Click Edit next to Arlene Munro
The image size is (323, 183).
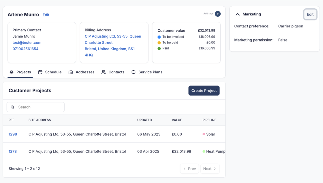pos(46,15)
